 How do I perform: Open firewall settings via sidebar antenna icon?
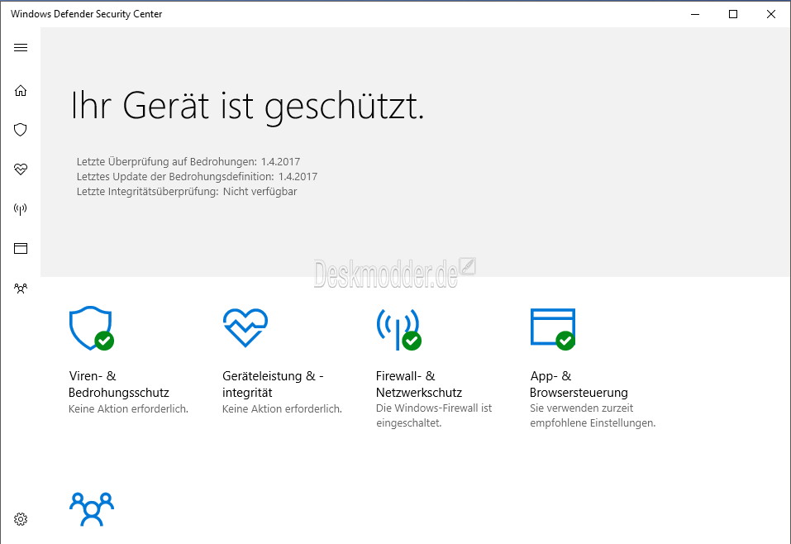(x=20, y=209)
